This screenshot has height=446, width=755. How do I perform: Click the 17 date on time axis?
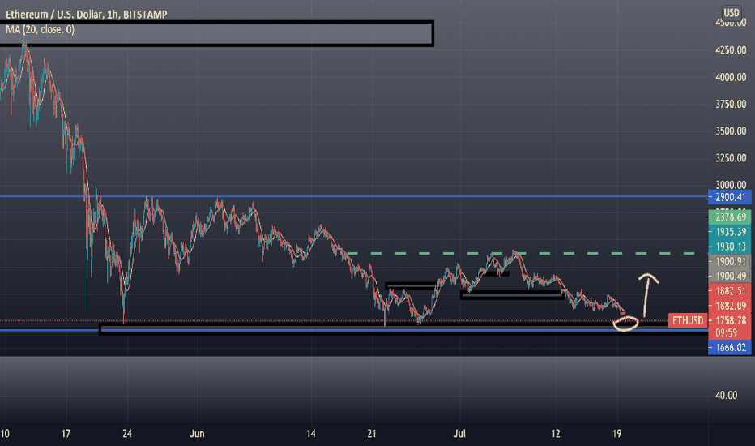pyautogui.click(x=66, y=434)
